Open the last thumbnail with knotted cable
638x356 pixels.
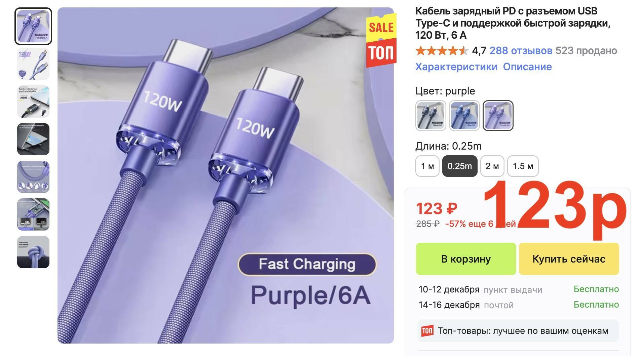point(33,252)
